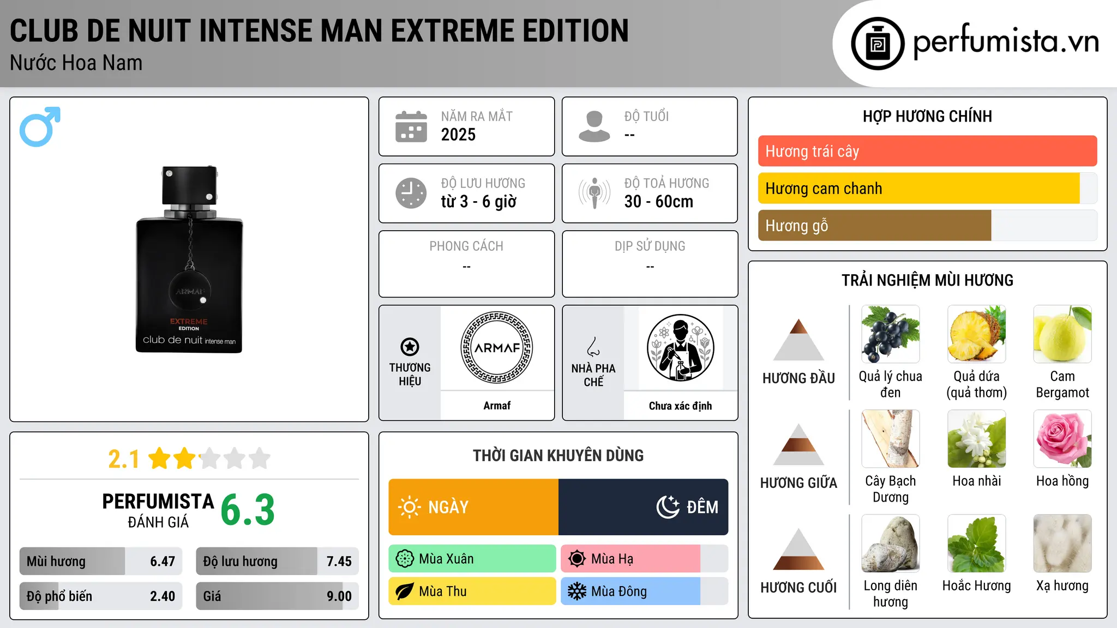Click the Hương trái cây accord bar

click(x=927, y=151)
